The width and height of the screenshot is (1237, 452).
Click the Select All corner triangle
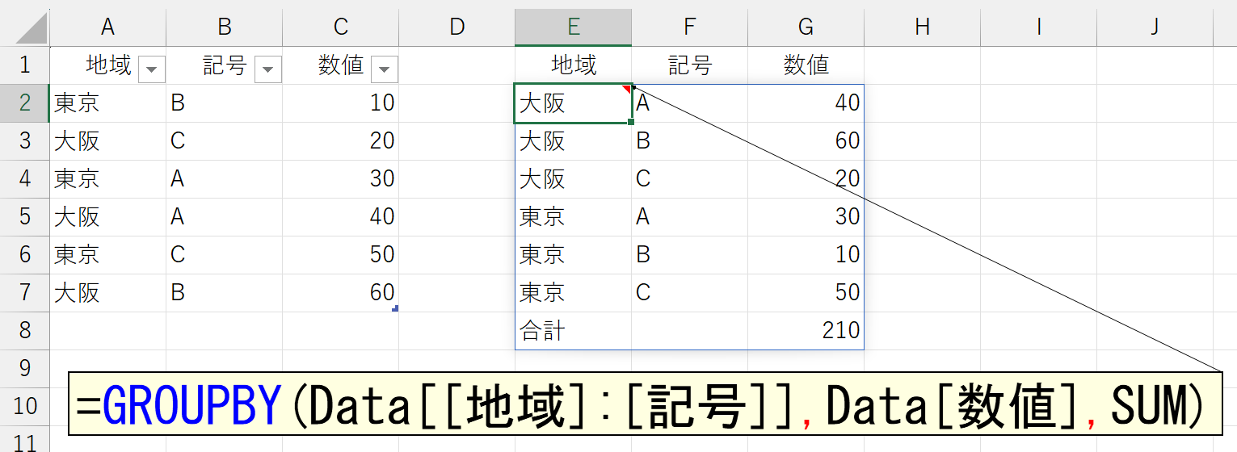(x=31, y=28)
